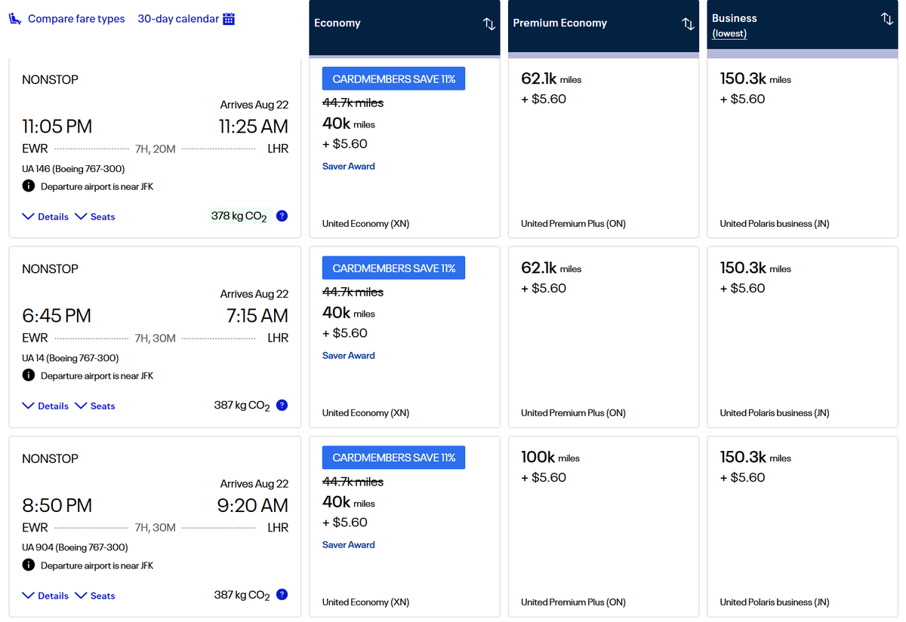Click the 9:20 AM arrival time

coord(253,504)
